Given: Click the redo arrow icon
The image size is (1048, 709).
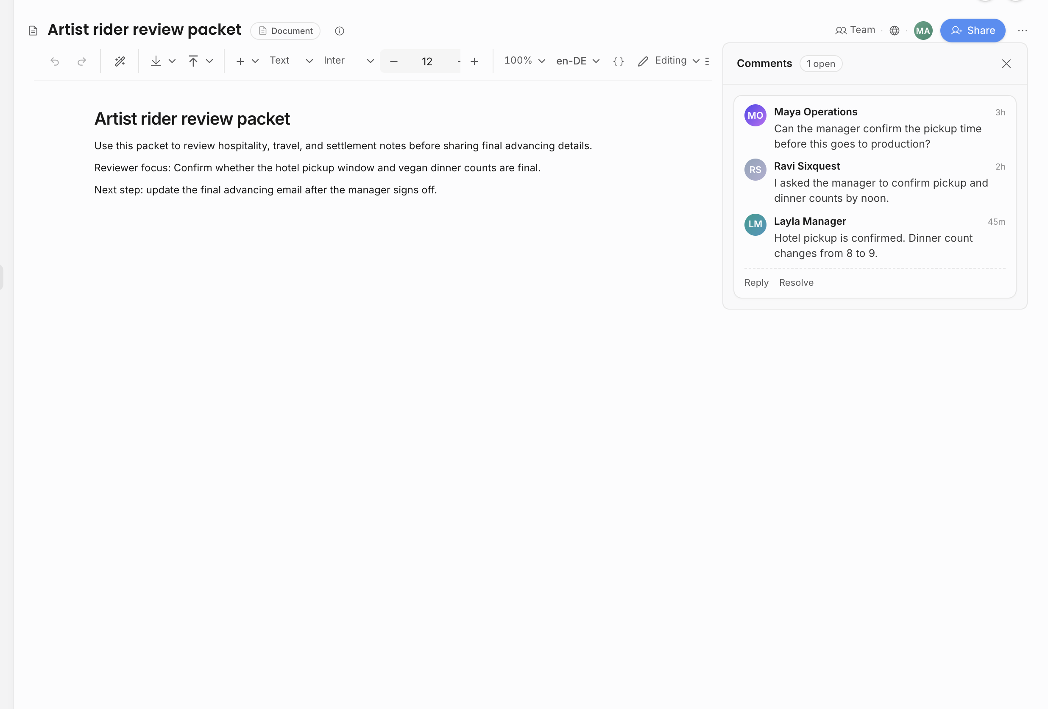Looking at the screenshot, I should pyautogui.click(x=82, y=61).
